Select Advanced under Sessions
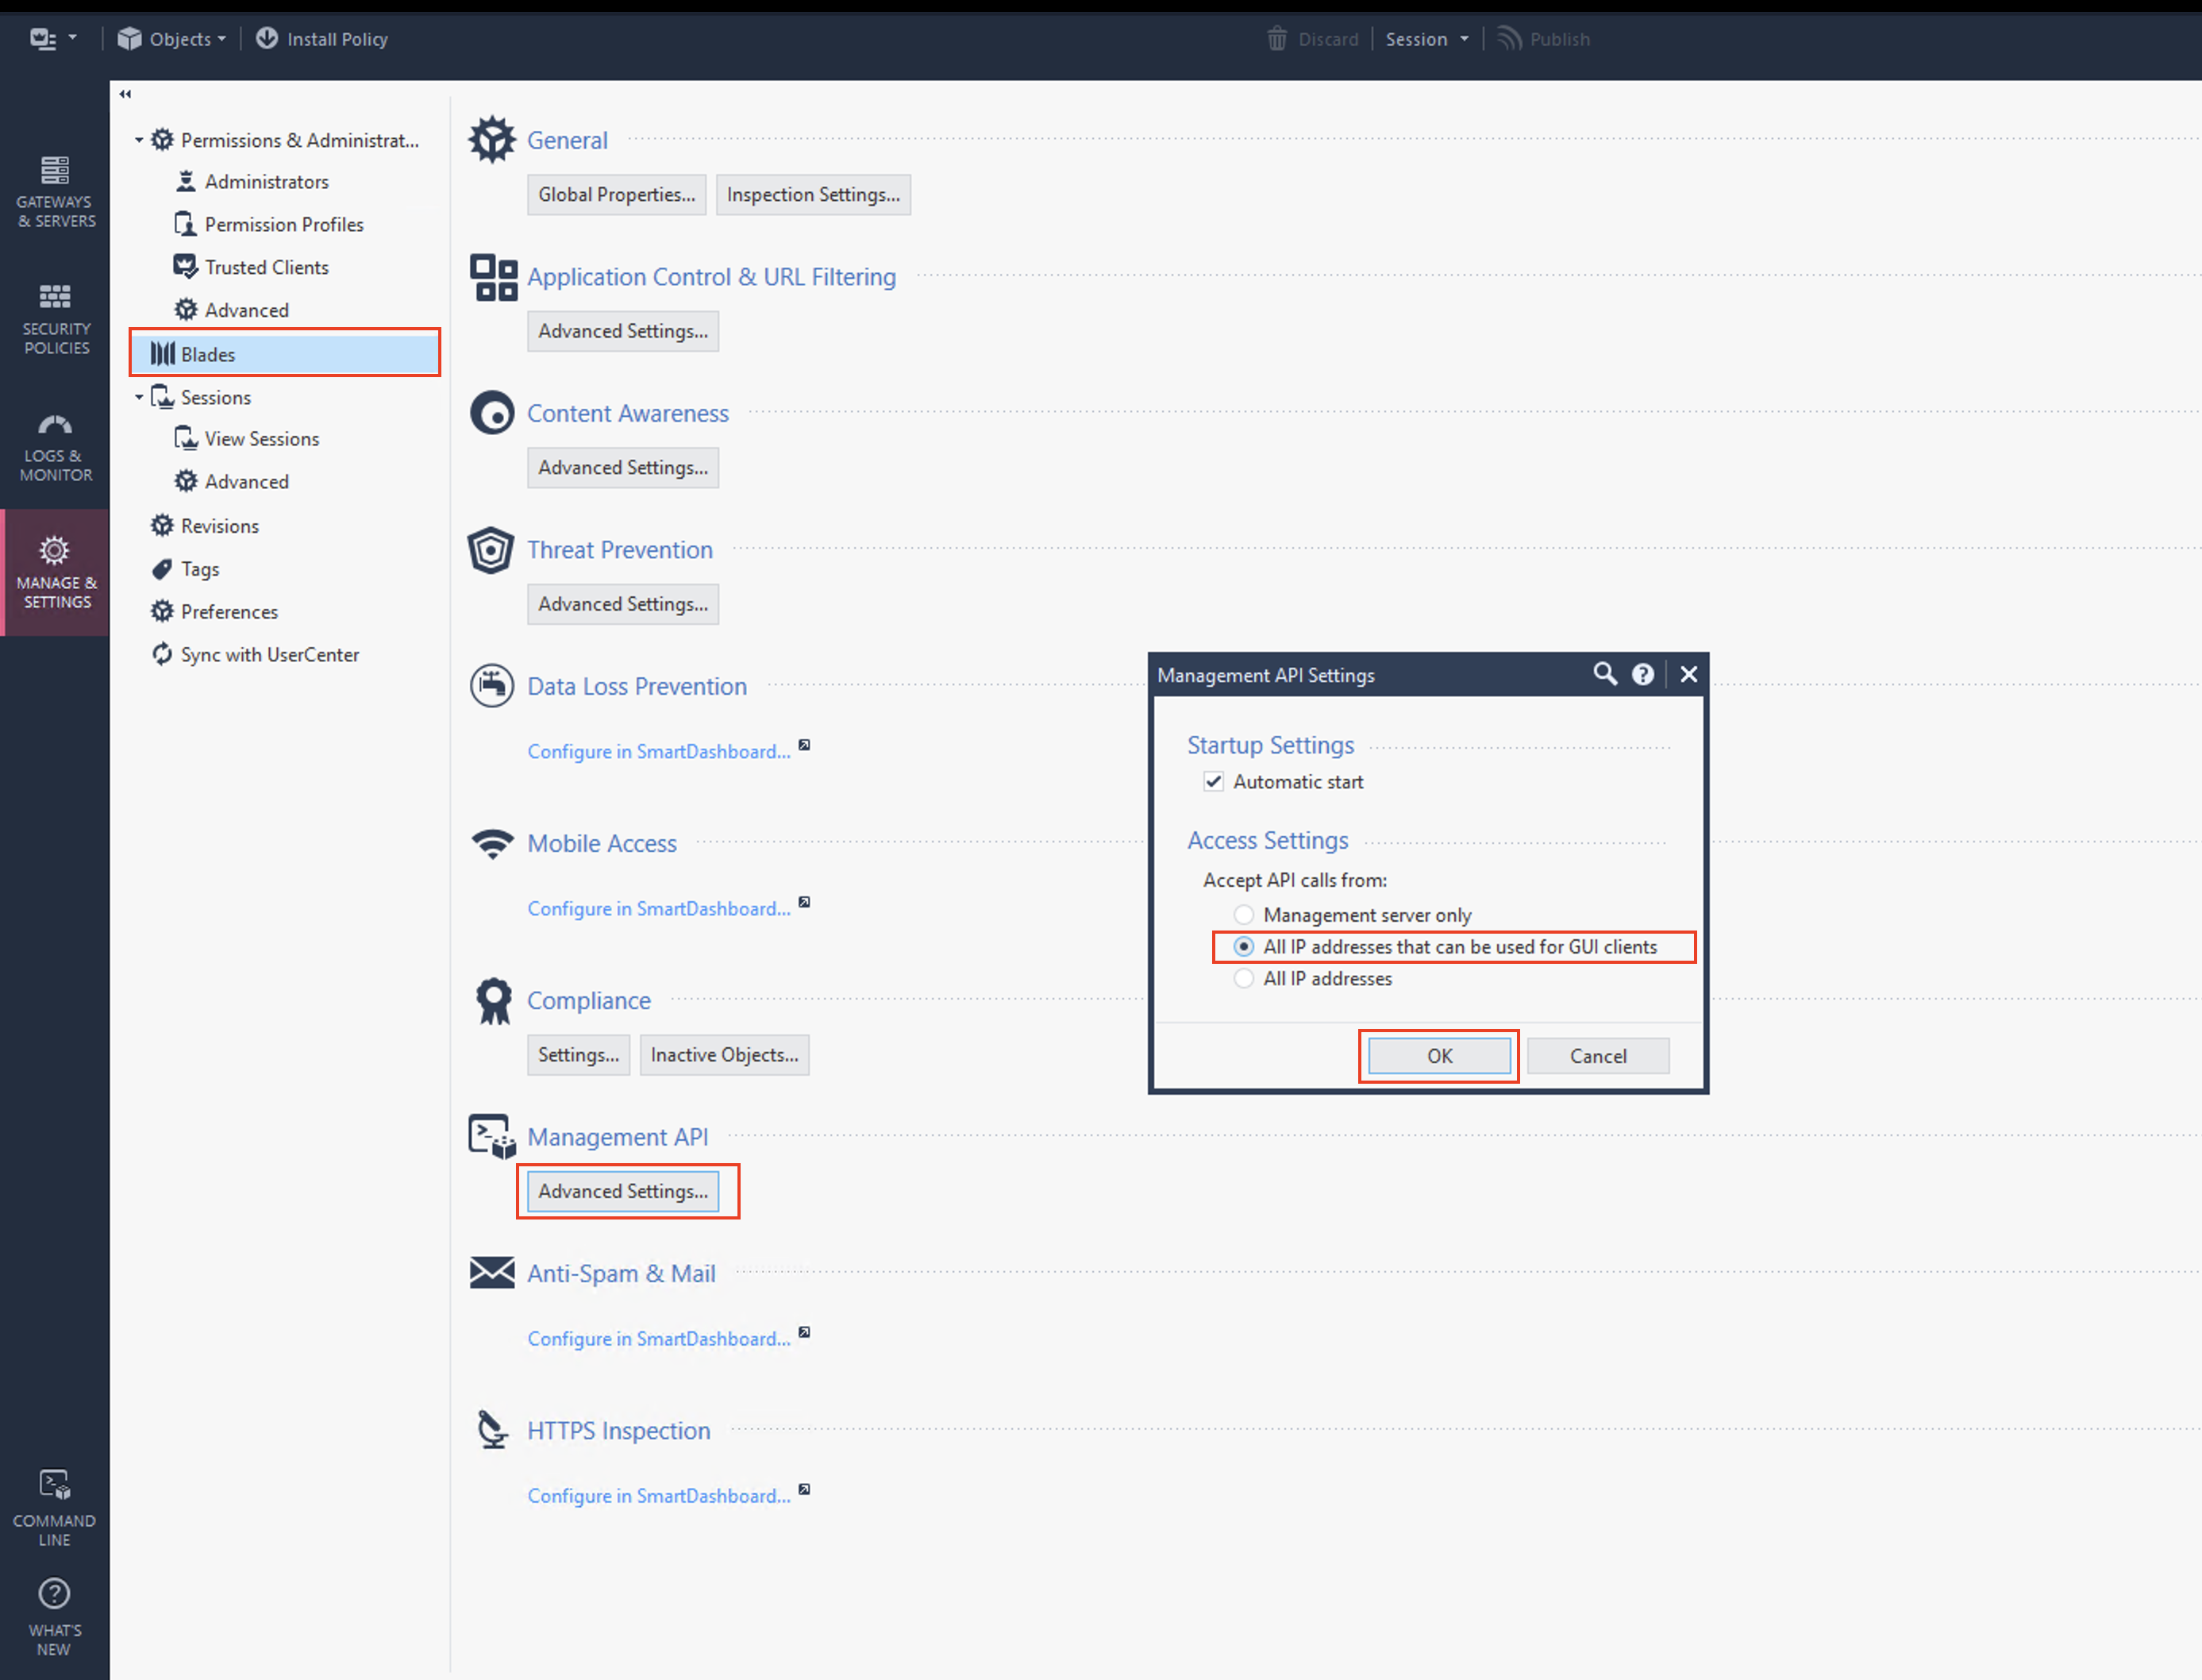The width and height of the screenshot is (2202, 1680). [246, 482]
